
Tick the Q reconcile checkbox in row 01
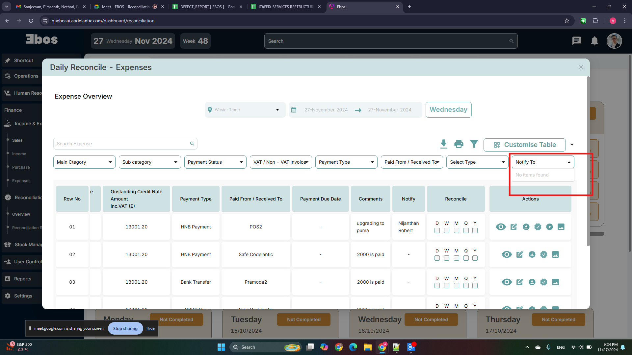point(466,230)
